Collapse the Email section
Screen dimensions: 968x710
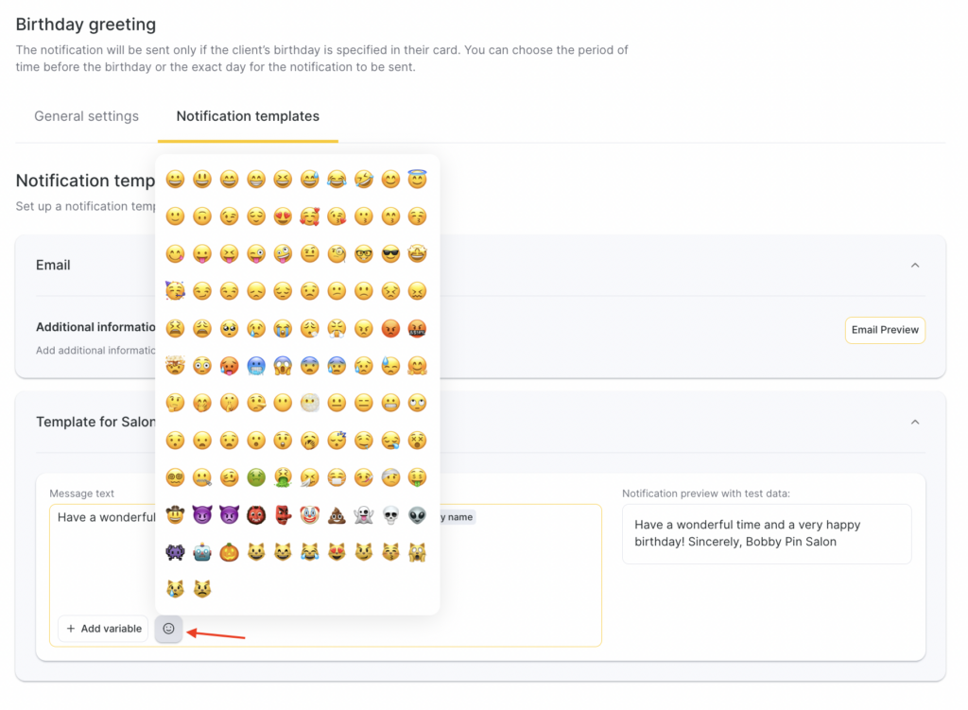915,266
